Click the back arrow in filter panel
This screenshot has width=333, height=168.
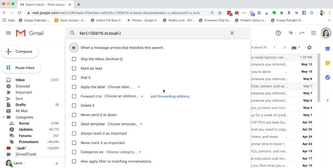tap(74, 48)
